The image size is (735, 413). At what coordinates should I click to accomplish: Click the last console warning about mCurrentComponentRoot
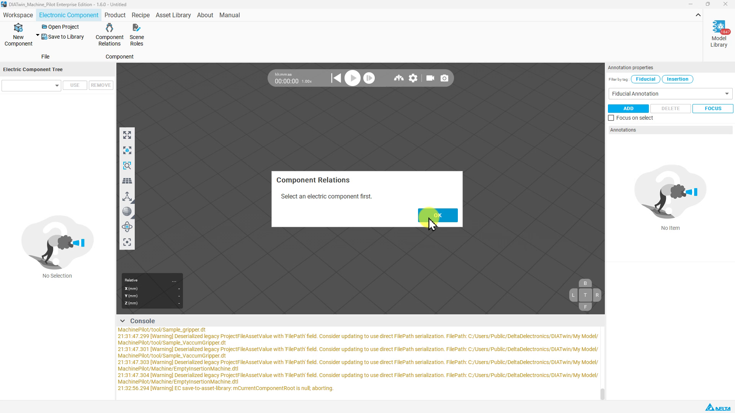225,388
